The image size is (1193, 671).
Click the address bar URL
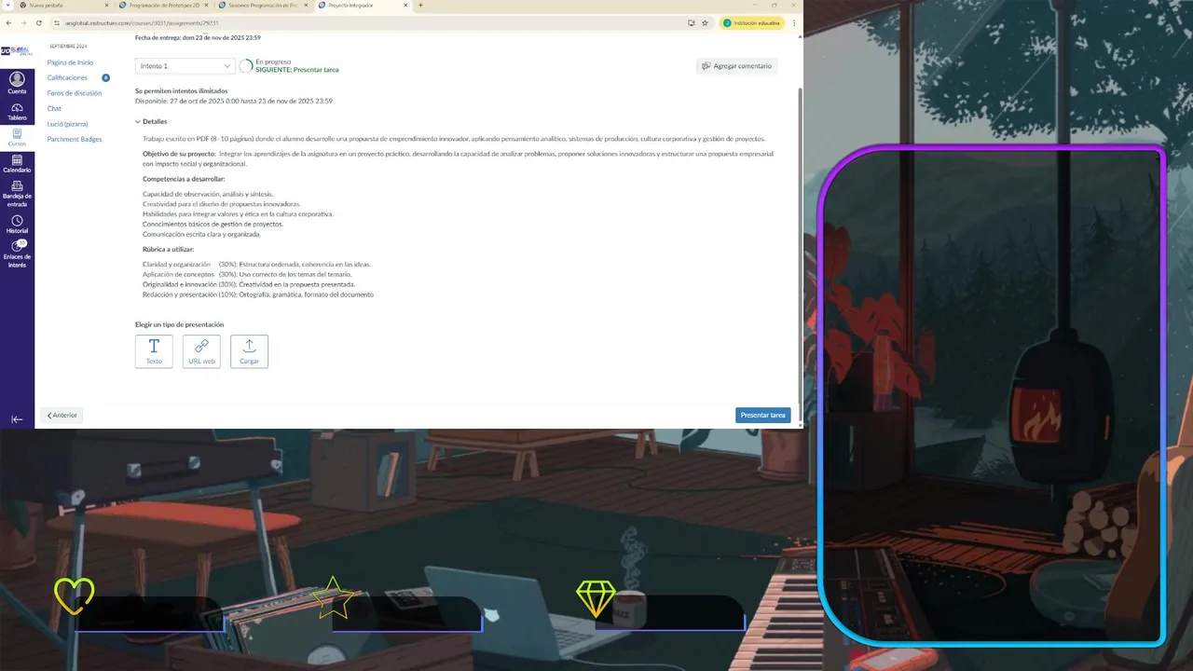(x=142, y=22)
